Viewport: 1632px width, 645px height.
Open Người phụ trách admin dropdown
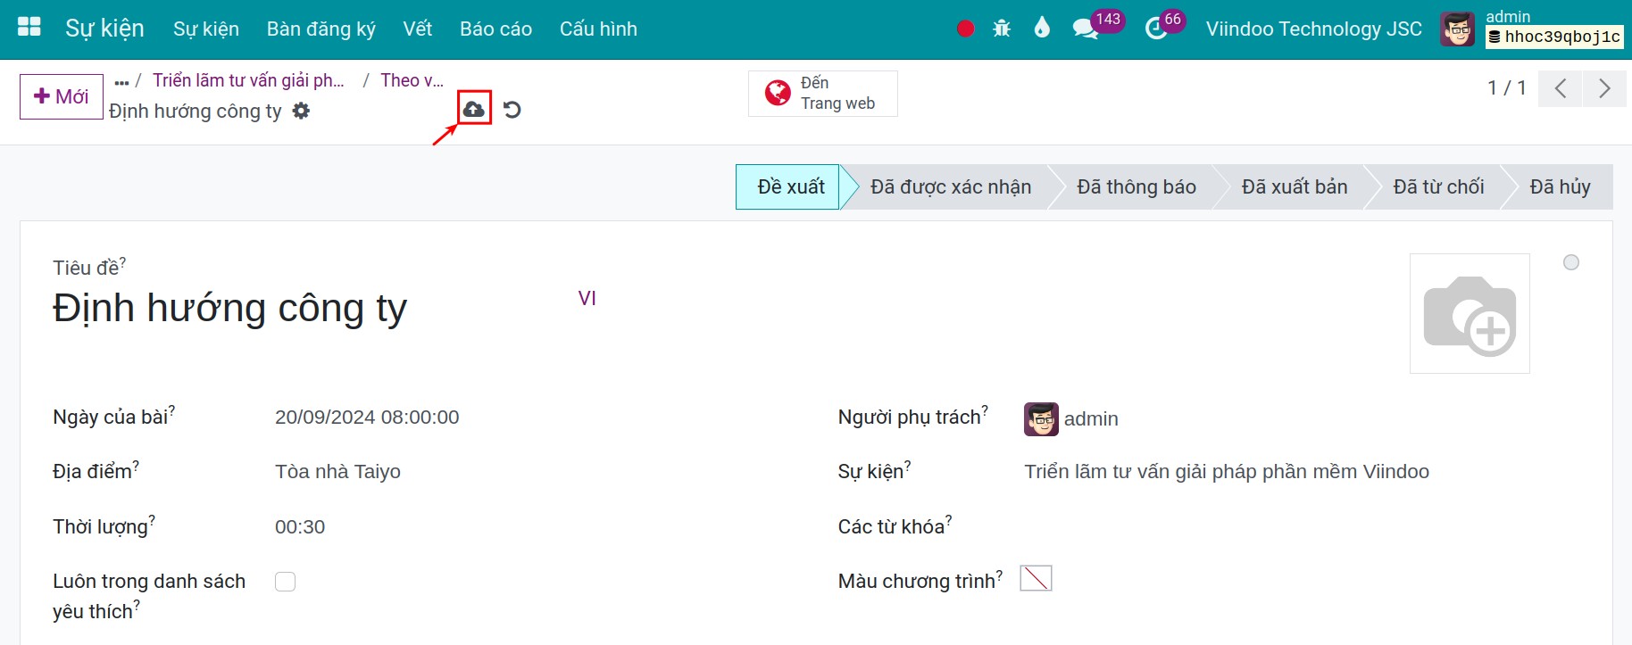pos(1091,419)
